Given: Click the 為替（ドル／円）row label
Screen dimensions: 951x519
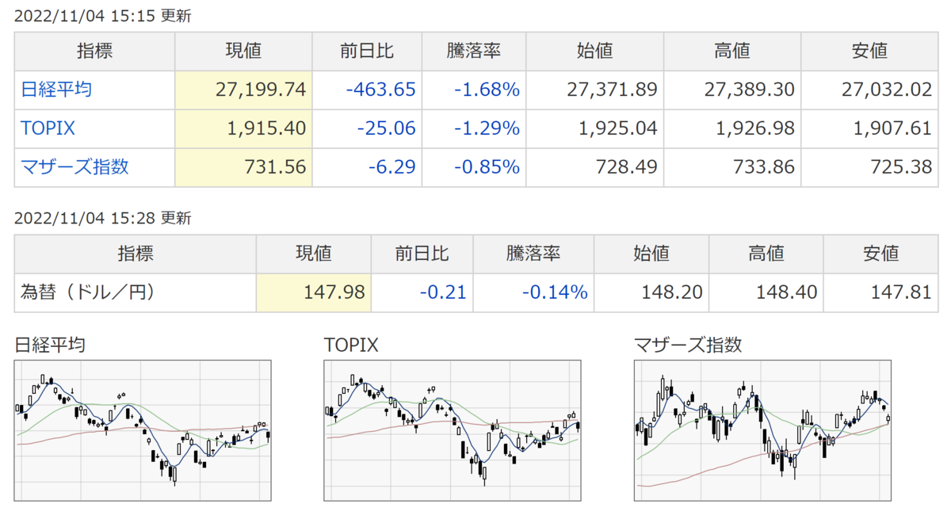Looking at the screenshot, I should pos(87,292).
